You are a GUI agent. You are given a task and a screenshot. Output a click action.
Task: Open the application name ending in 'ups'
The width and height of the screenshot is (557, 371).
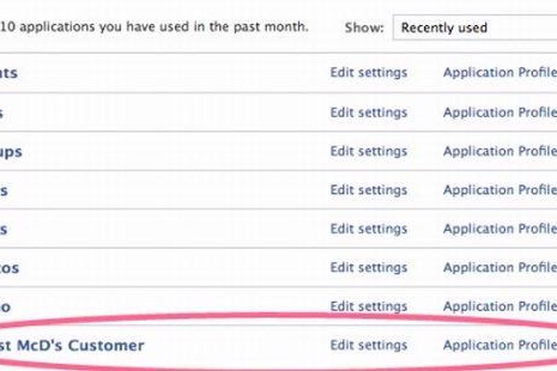click(10, 152)
